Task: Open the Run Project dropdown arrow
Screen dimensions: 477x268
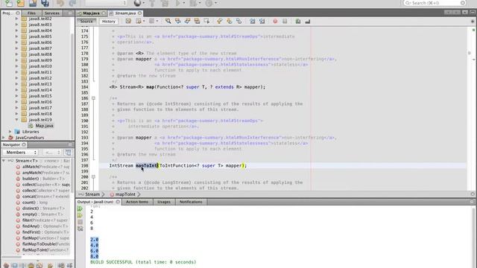Action: [184, 3]
